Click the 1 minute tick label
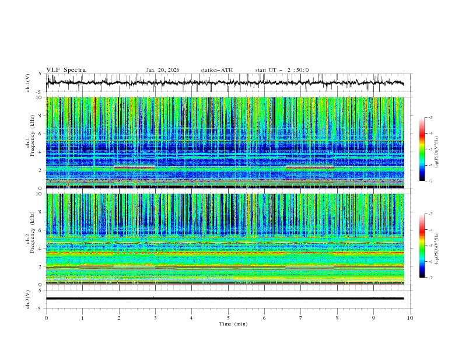This screenshot has height=357, width=462. click(82, 317)
